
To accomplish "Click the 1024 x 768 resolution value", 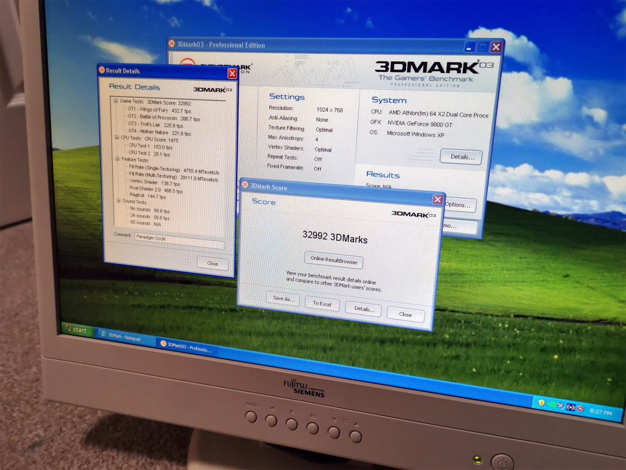I will [x=330, y=110].
